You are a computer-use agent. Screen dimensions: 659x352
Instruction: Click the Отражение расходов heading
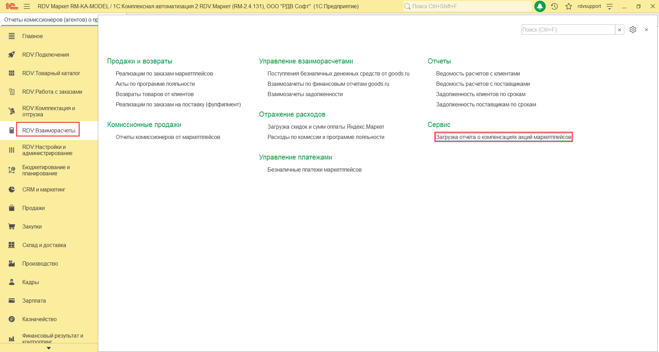click(x=292, y=114)
